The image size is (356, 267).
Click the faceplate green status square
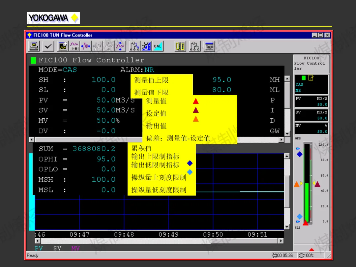click(304, 78)
